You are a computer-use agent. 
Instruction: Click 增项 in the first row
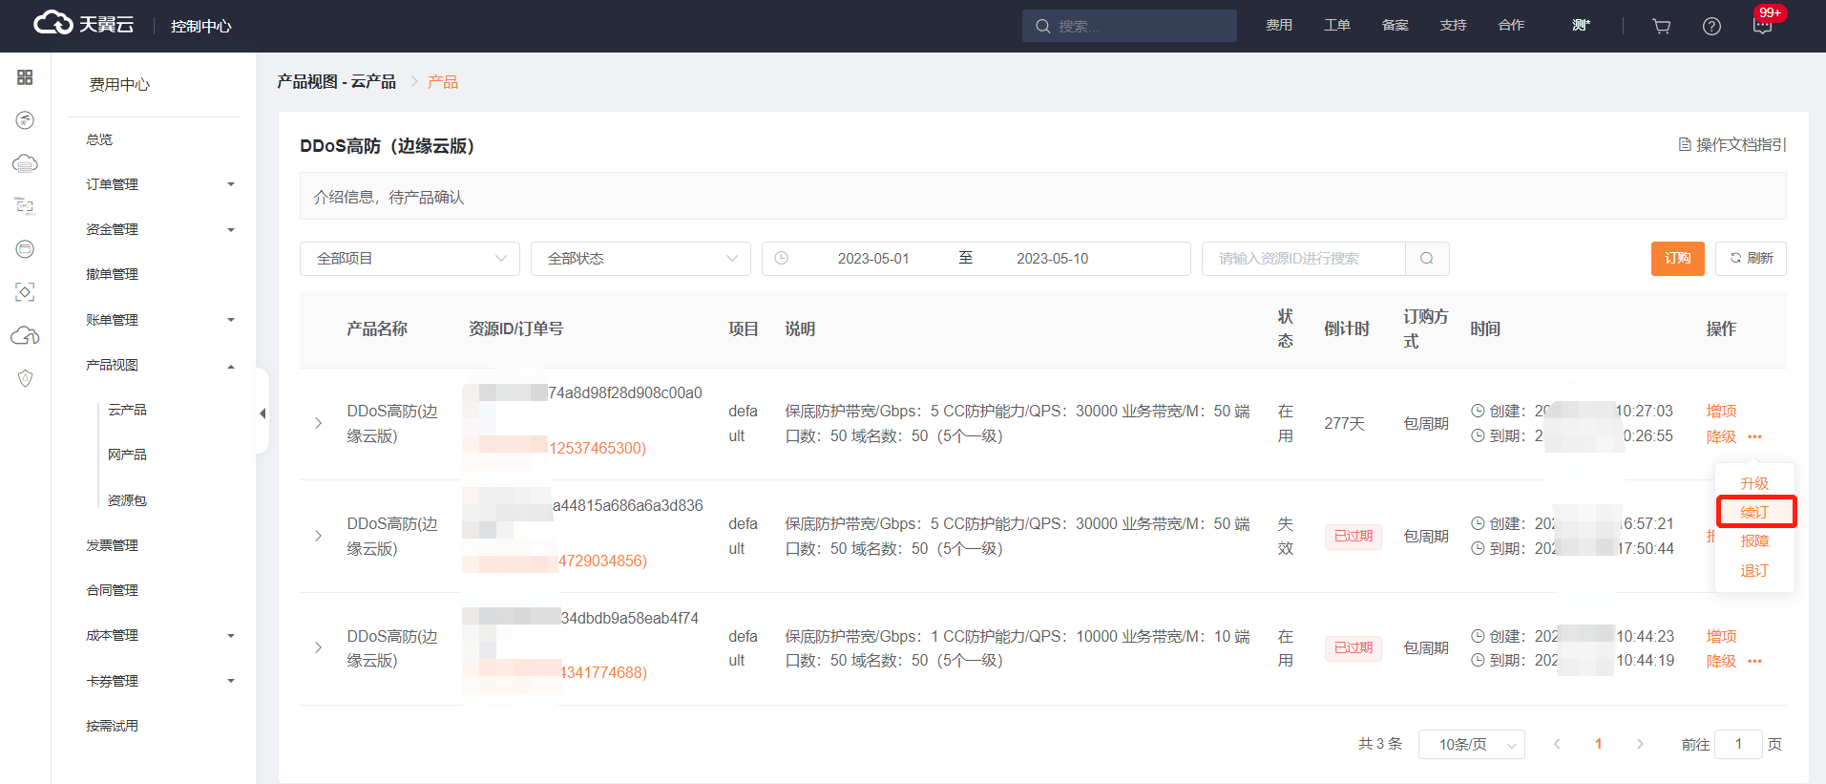[x=1722, y=411]
